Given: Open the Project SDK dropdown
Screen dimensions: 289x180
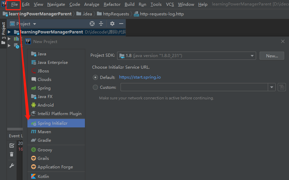Looking at the screenshot, I should coord(187,56).
